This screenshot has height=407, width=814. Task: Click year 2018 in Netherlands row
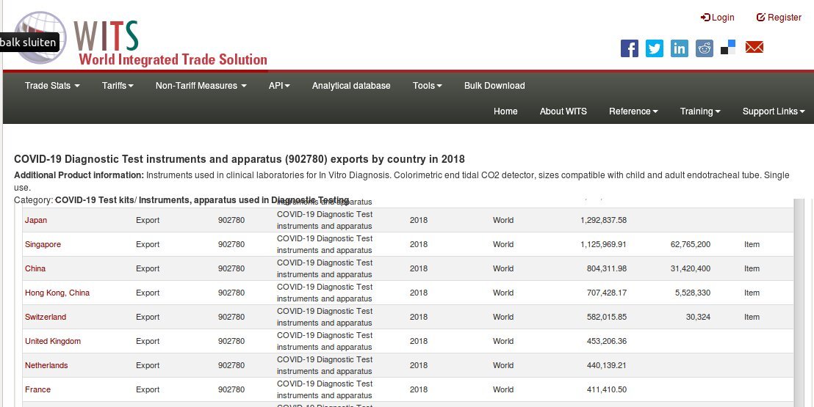point(419,365)
